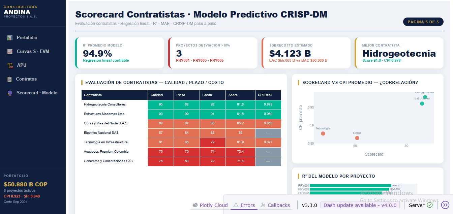453x214 pixels.
Task: Open Portafolio via the bar chart icon
Action: [x=10, y=37]
